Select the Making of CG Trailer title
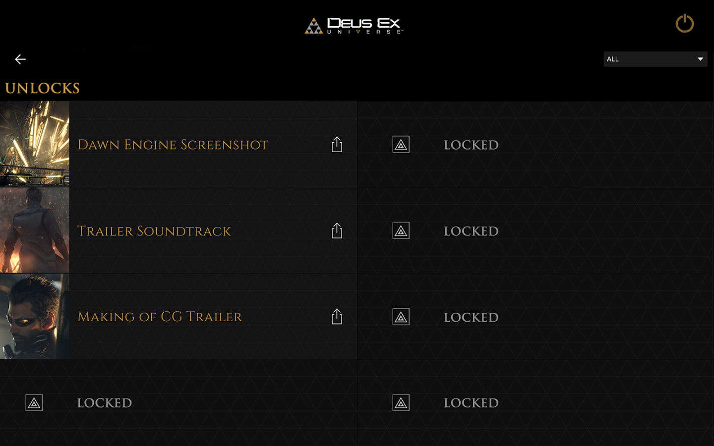Viewport: 714px width, 446px height. (160, 317)
